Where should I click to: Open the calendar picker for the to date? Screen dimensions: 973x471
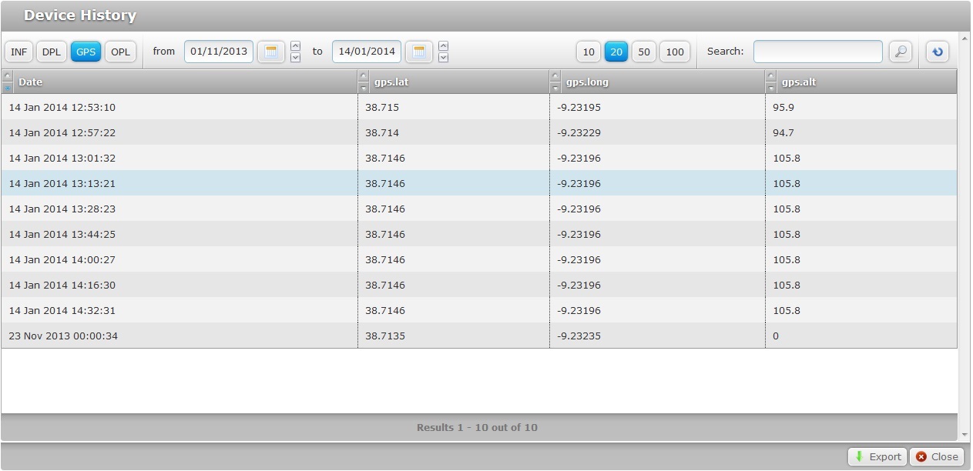coord(418,52)
